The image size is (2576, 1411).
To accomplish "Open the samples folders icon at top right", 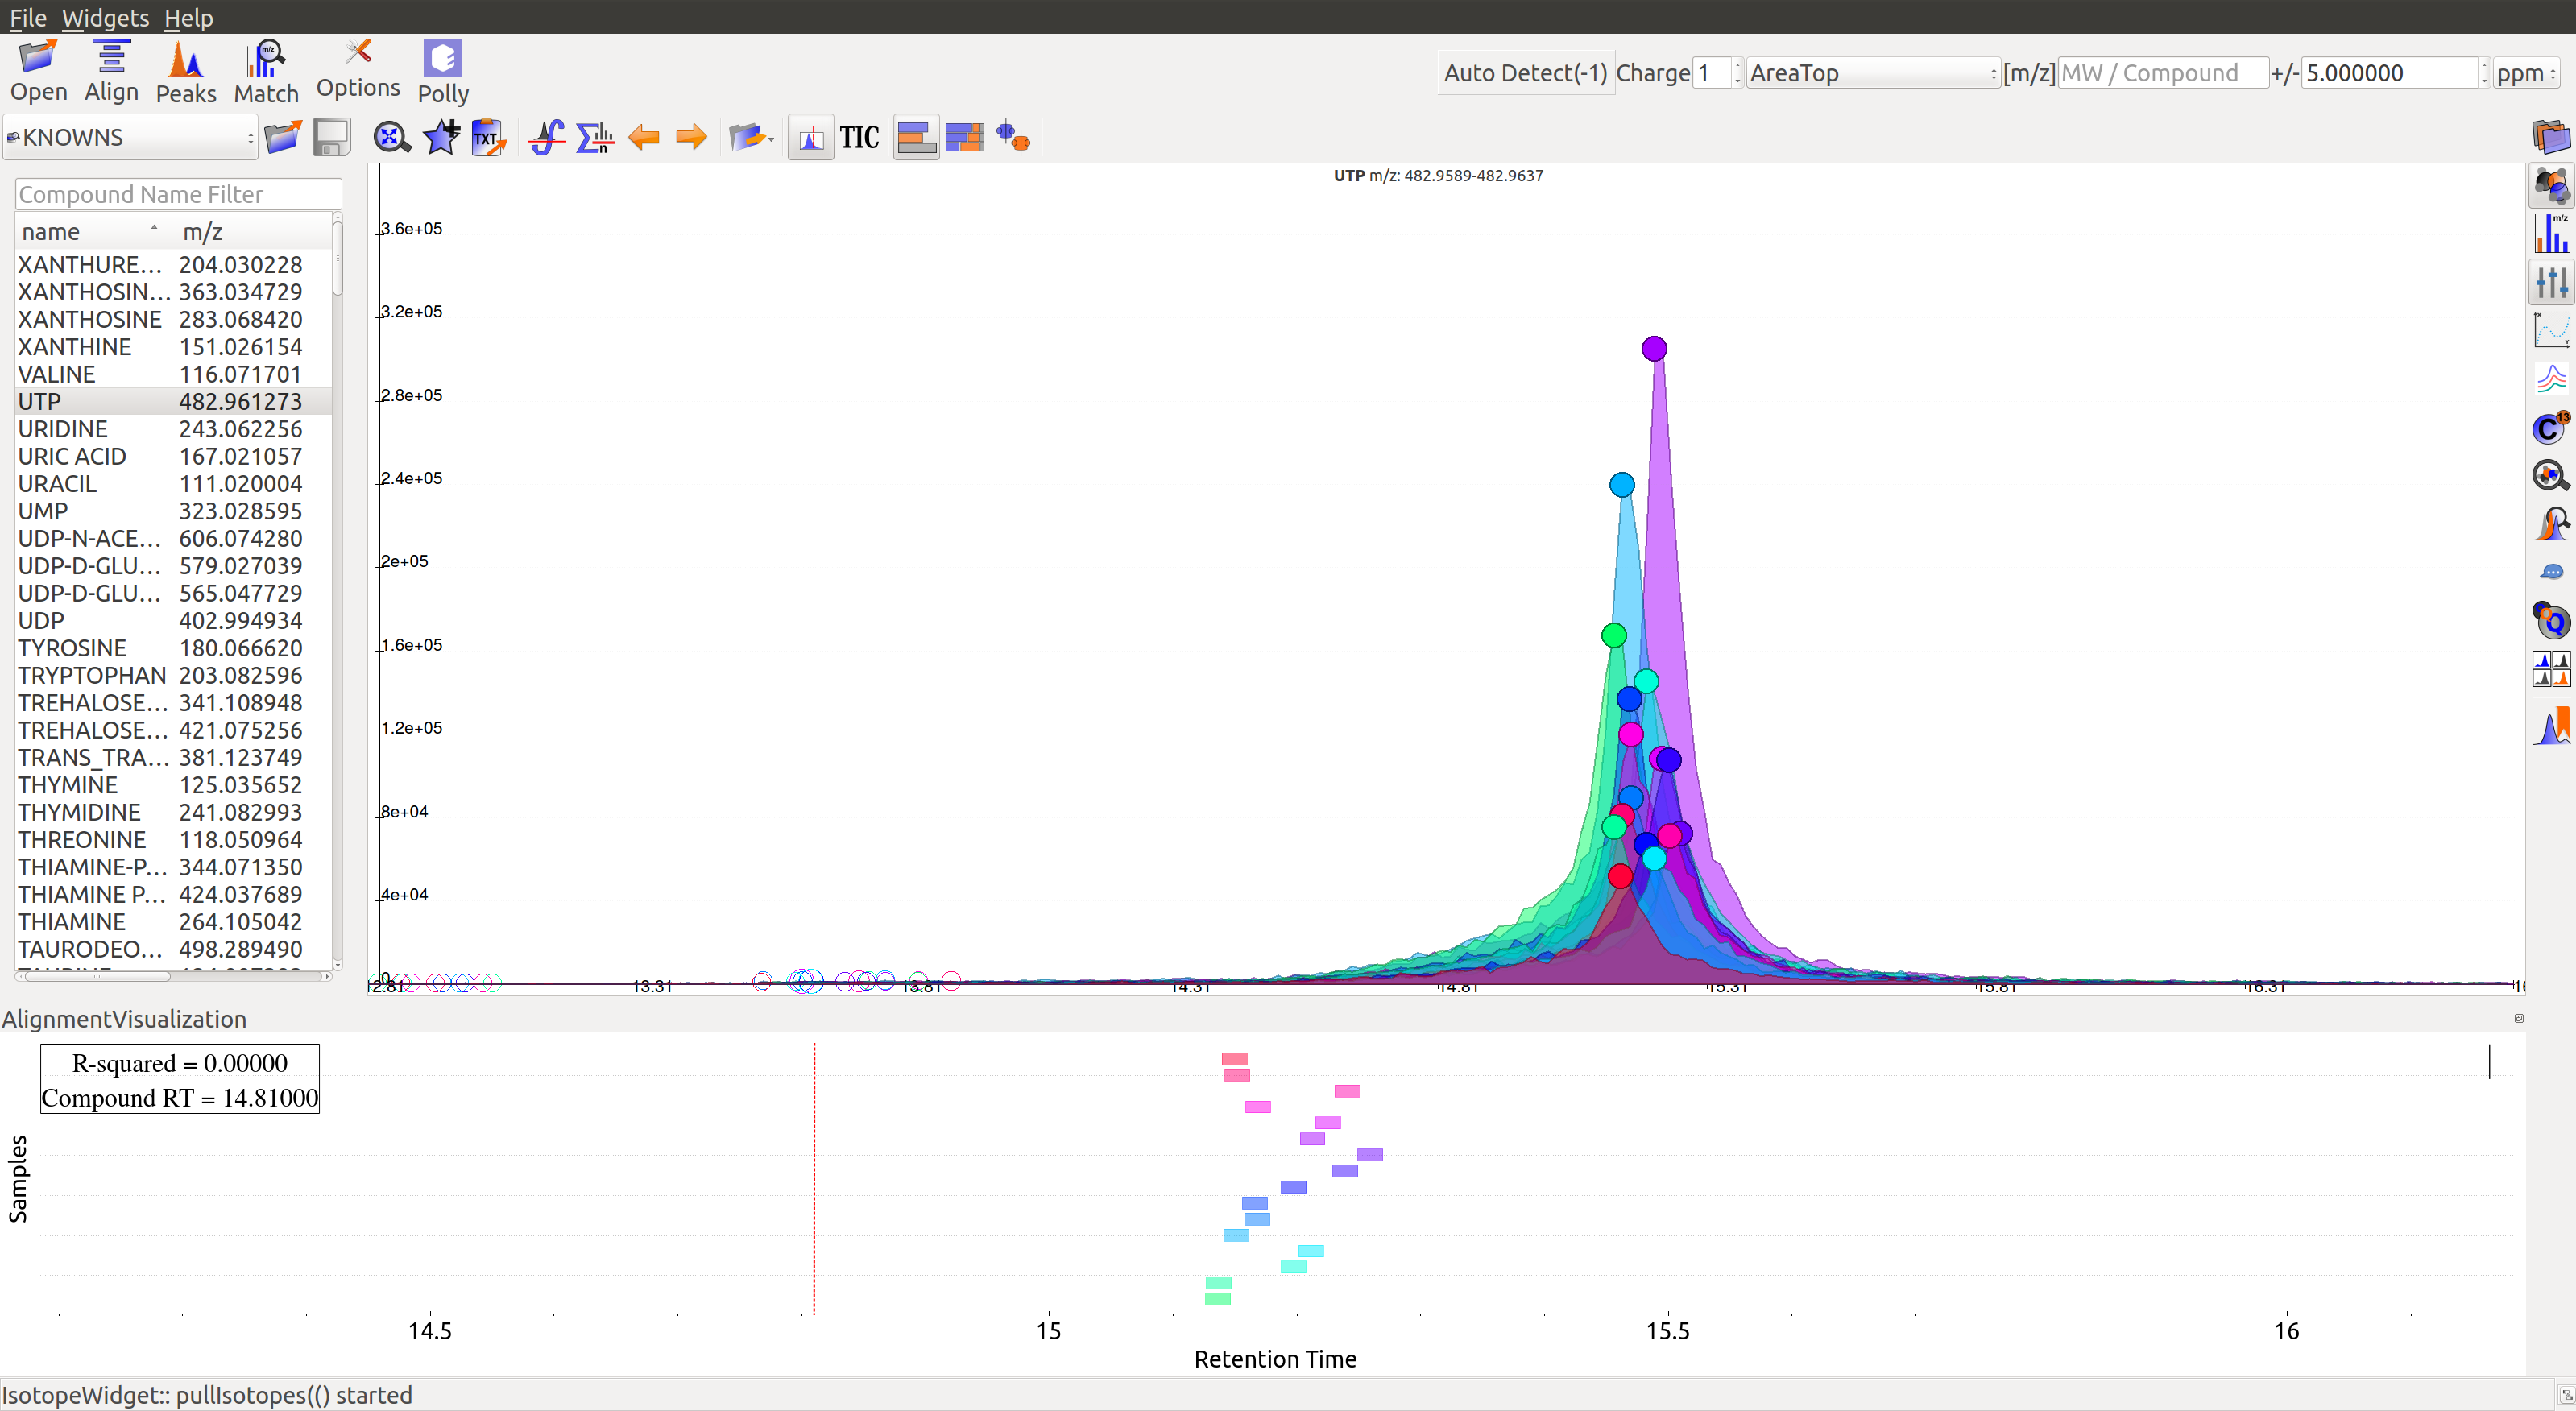I will point(2551,137).
